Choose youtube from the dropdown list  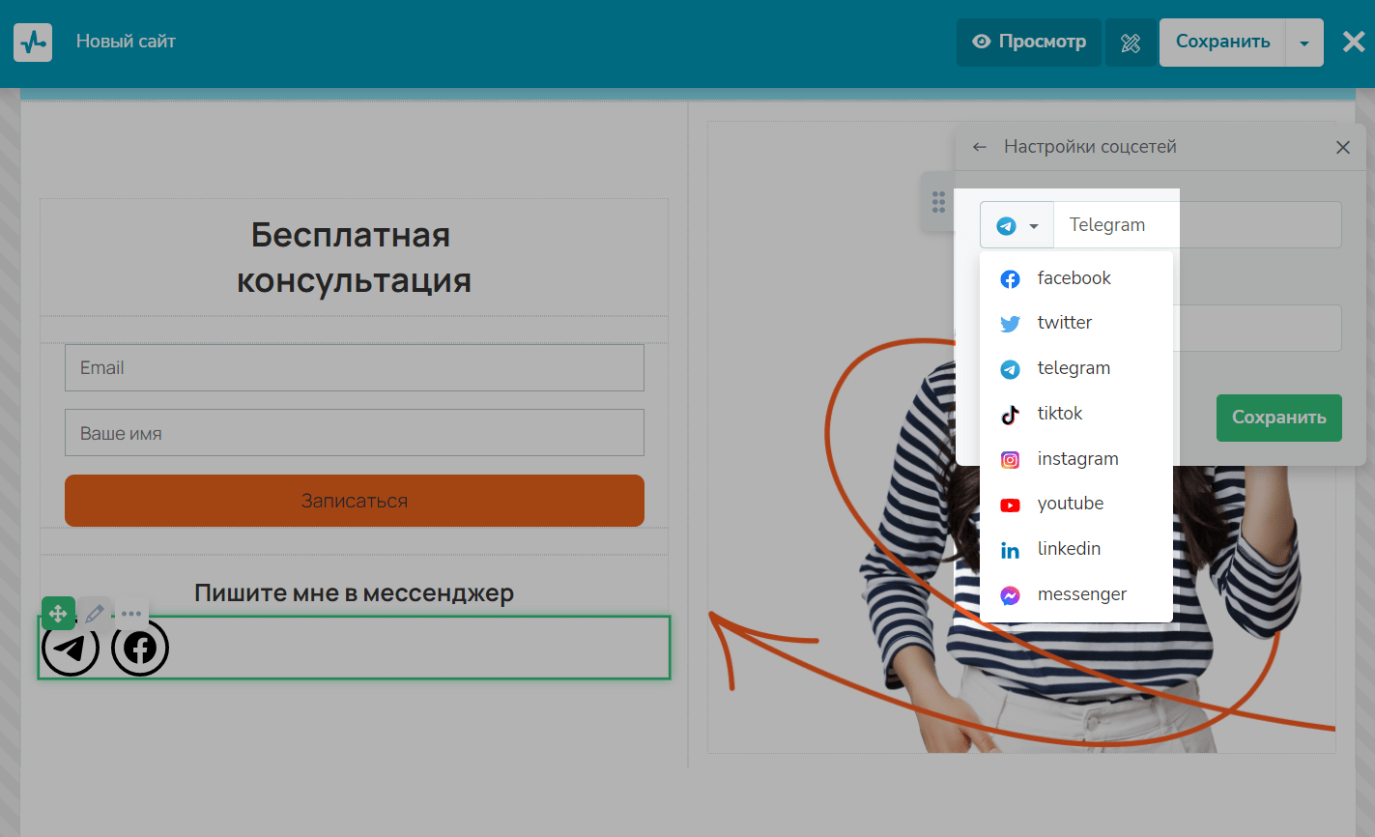tap(1070, 504)
